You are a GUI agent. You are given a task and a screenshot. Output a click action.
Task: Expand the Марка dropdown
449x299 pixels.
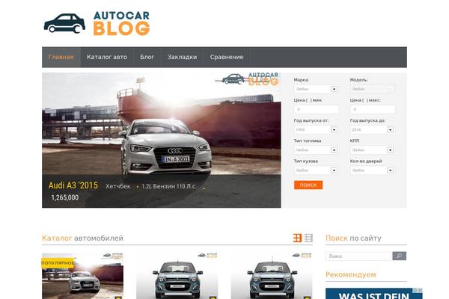(316, 89)
